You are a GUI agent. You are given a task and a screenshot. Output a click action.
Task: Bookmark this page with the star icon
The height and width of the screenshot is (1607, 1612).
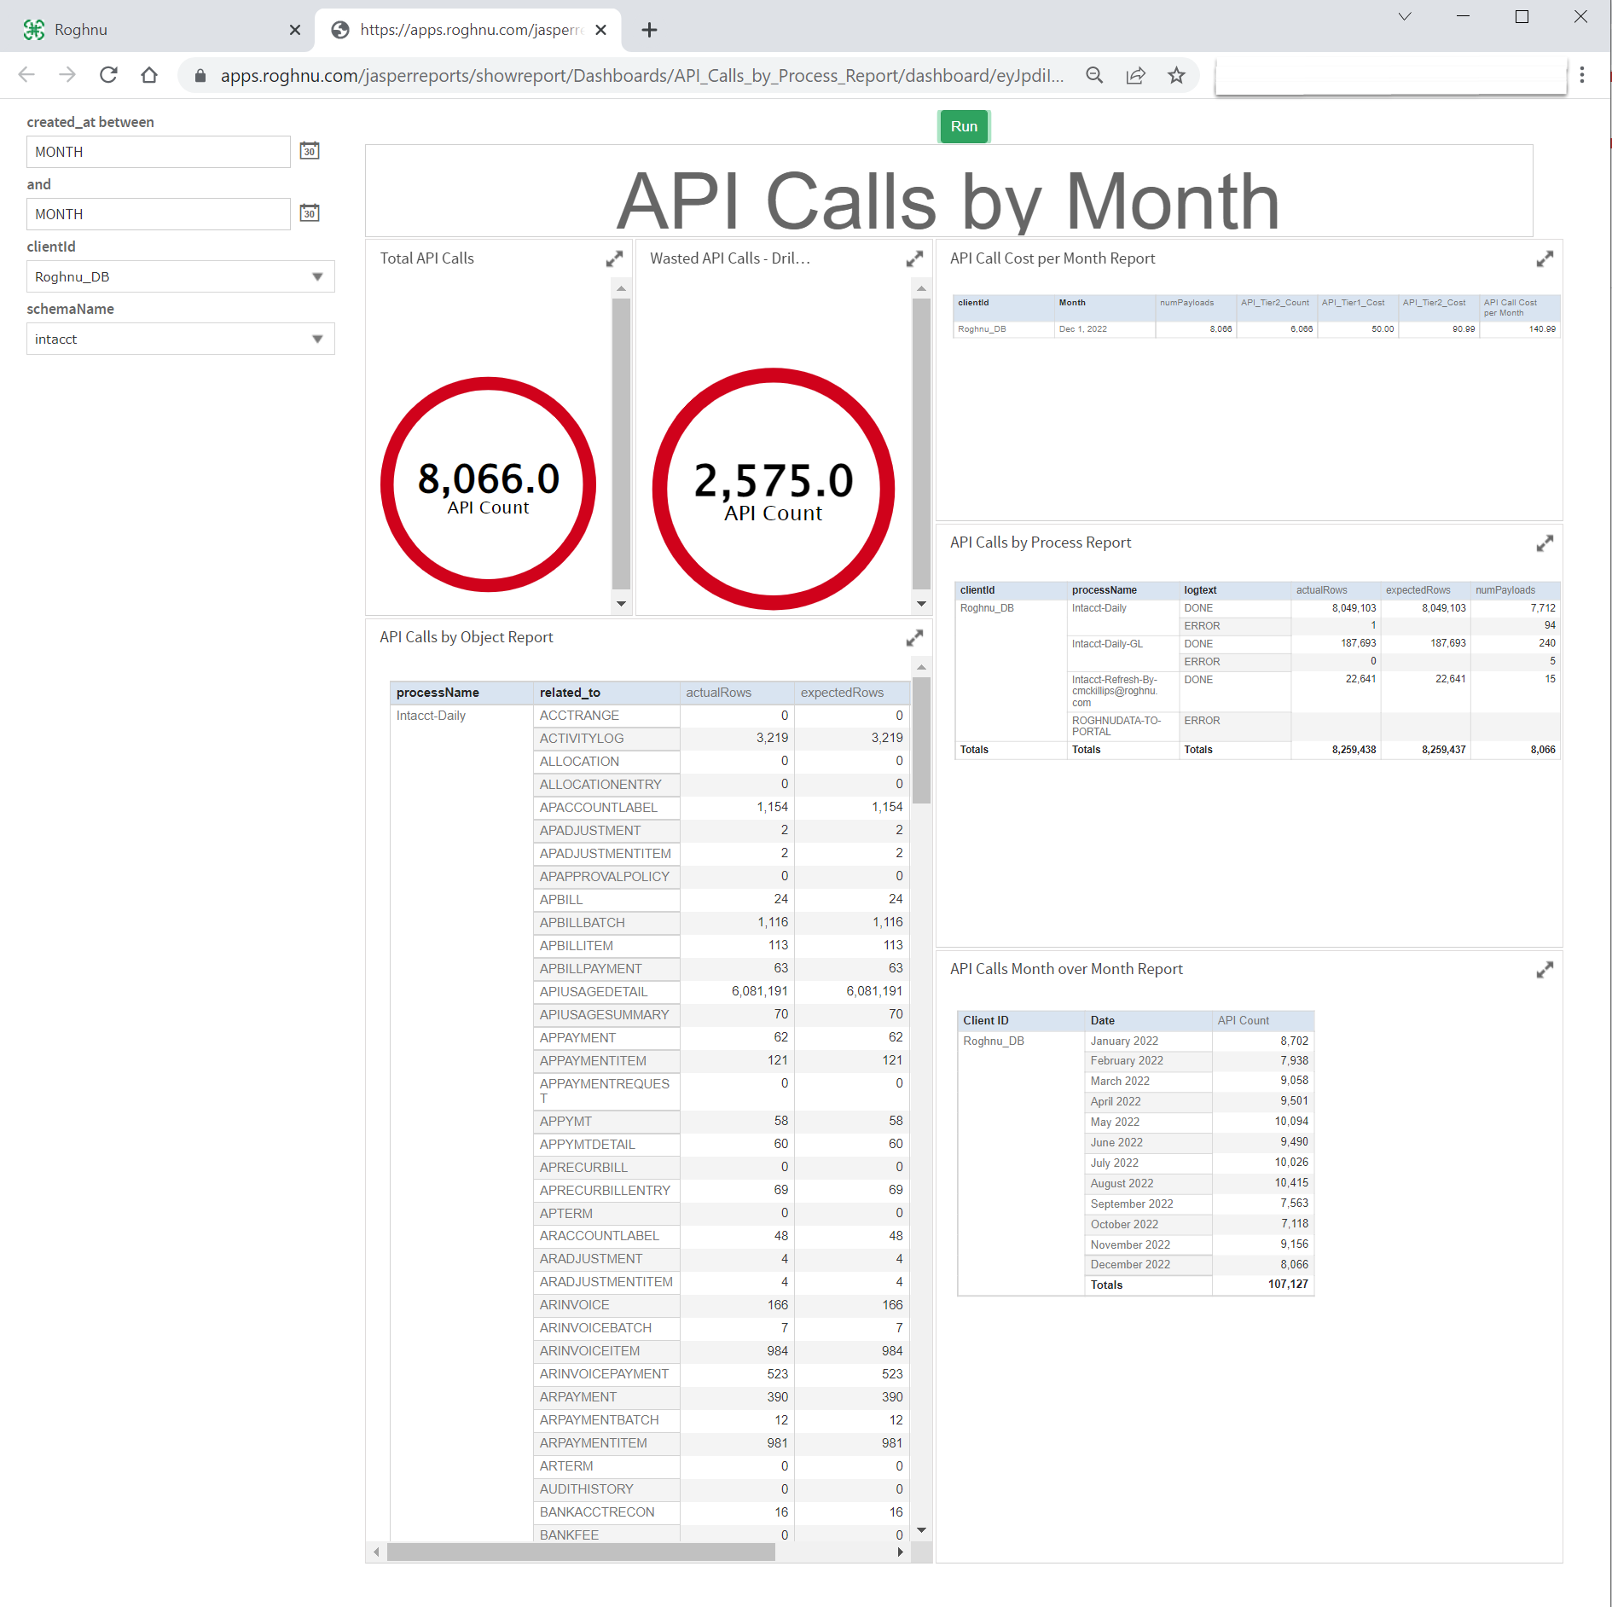(x=1176, y=75)
